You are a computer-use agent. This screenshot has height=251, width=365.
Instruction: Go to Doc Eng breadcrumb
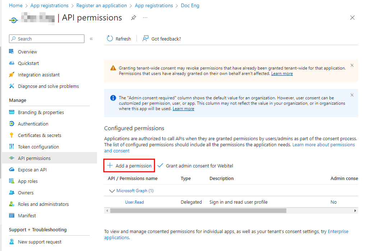click(x=190, y=5)
